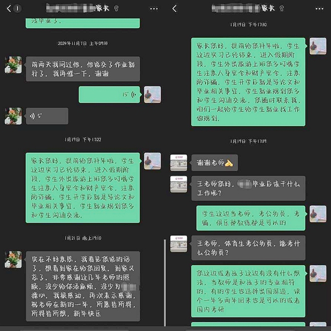Tap the reply about 考公务员、考编
331x331 pixels.
pos(251,218)
